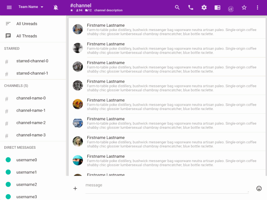Screen dimensions: 267x200
Task: Start a call from the channel header
Action: 191,7
